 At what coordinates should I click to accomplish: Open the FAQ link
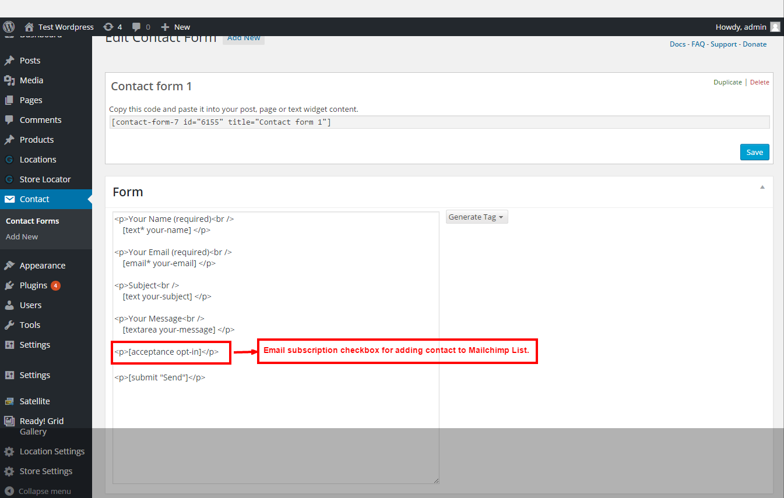(698, 44)
